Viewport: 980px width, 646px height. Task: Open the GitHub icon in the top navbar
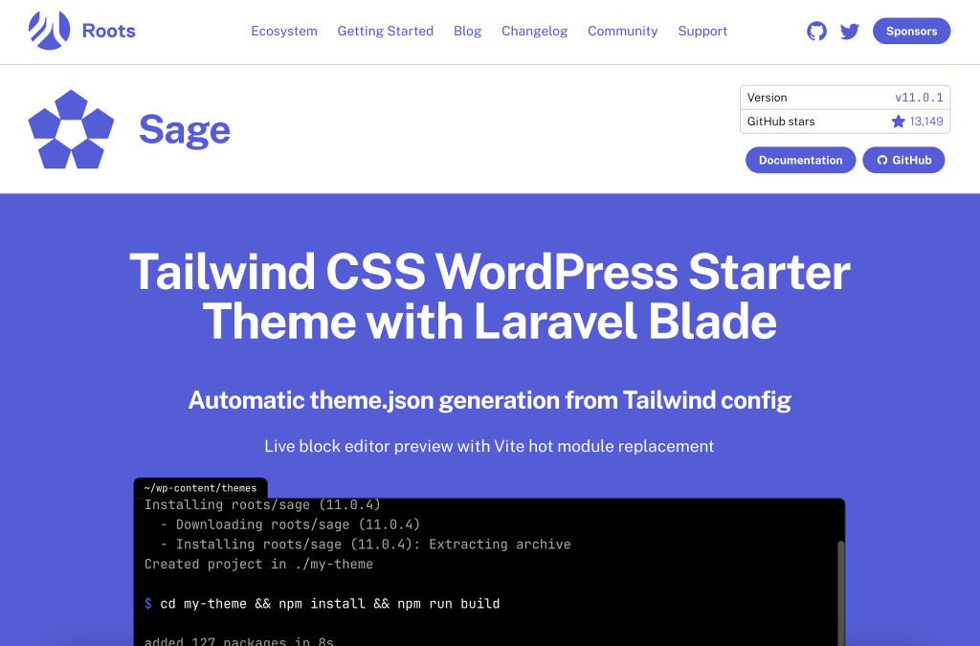pos(816,31)
